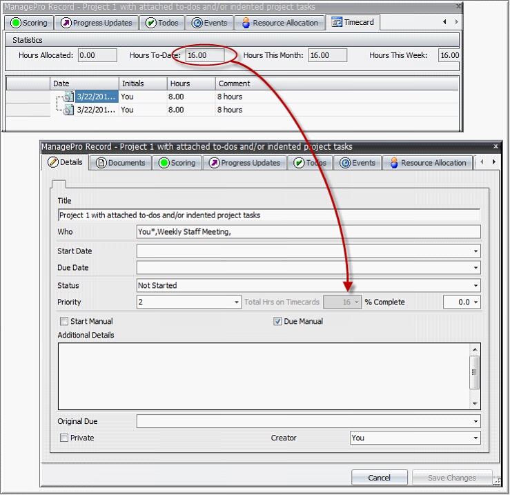Open Events tab in lower window
The height and width of the screenshot is (495, 510).
click(x=357, y=163)
